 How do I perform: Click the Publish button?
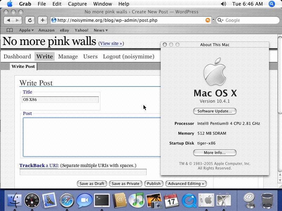coord(154,184)
